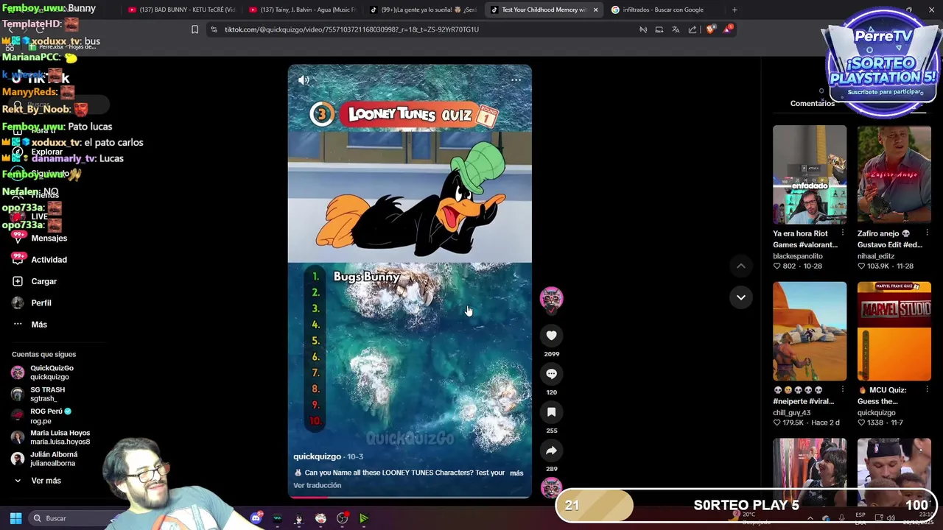Viewport: 943px width, 530px height.
Task: Click 'Ver traducción' under the caption
Action: (x=317, y=486)
